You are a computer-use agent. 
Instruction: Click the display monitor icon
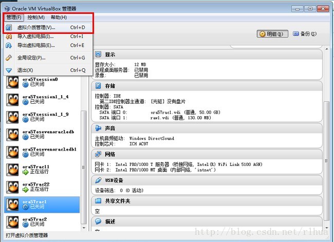click(x=98, y=54)
